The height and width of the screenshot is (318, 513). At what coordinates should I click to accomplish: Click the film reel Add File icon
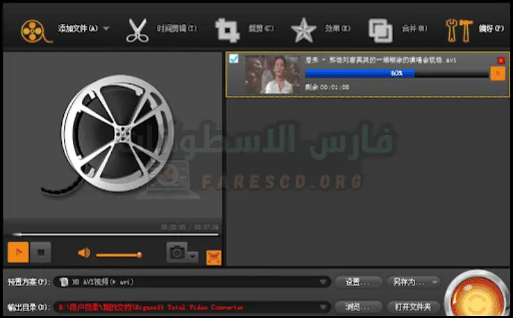36,31
